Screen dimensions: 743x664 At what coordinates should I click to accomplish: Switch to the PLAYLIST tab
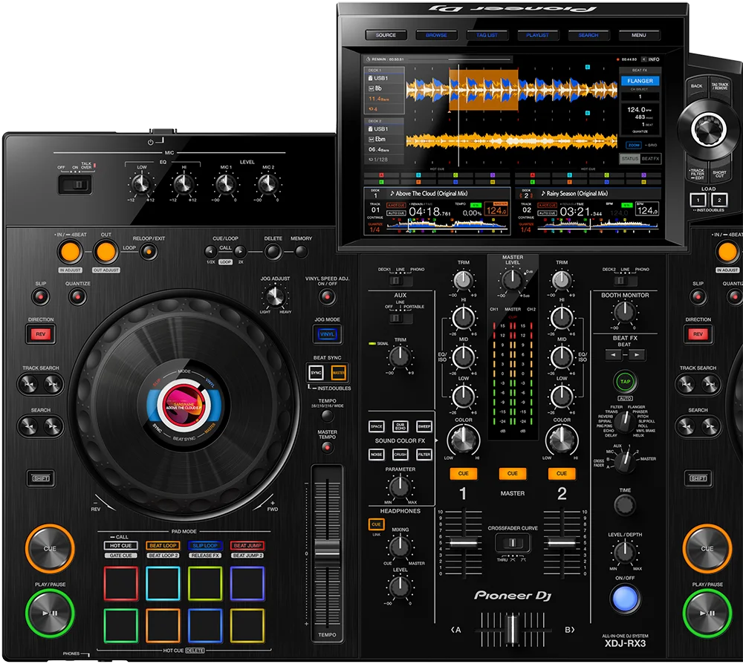(x=537, y=35)
